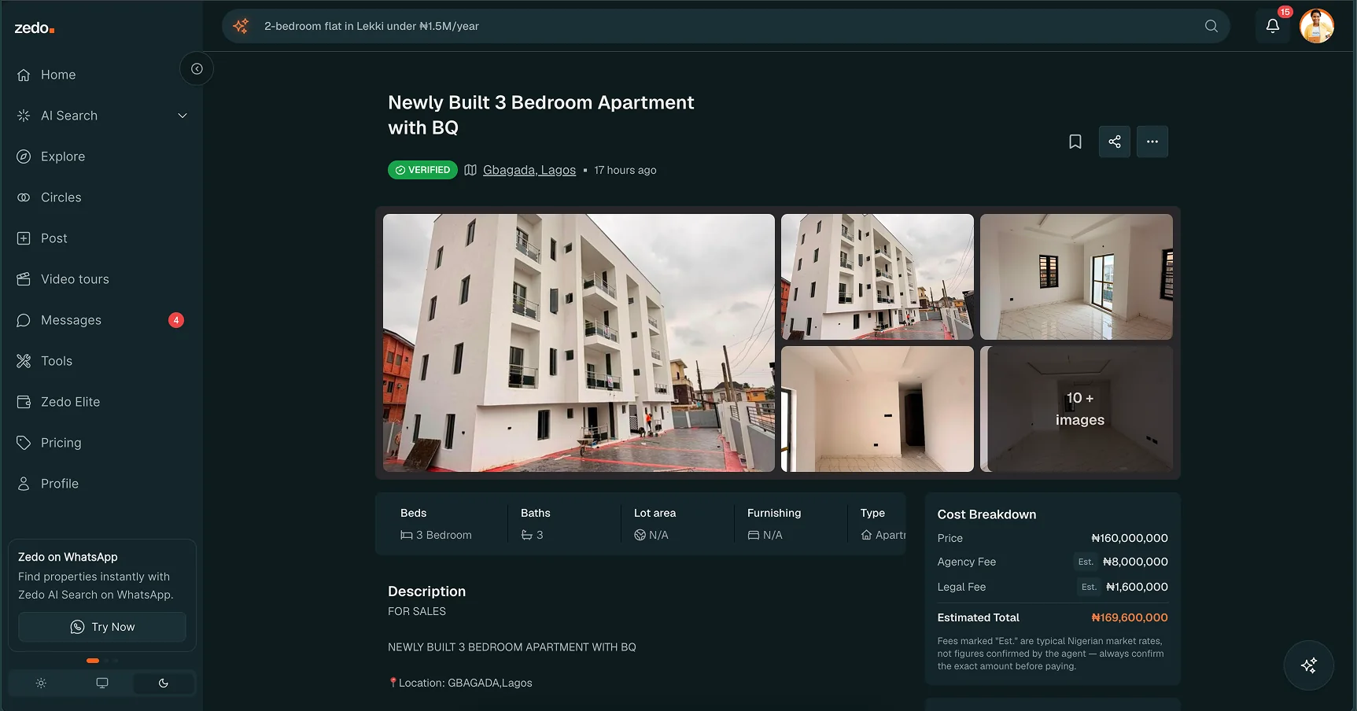Open Circles section

coord(61,197)
